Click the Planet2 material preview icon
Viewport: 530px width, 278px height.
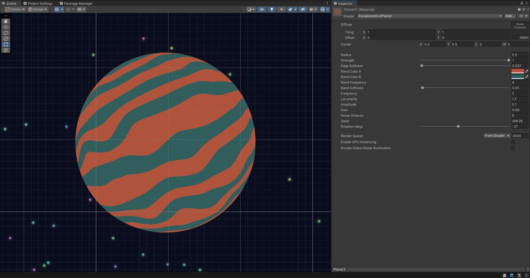coord(337,11)
